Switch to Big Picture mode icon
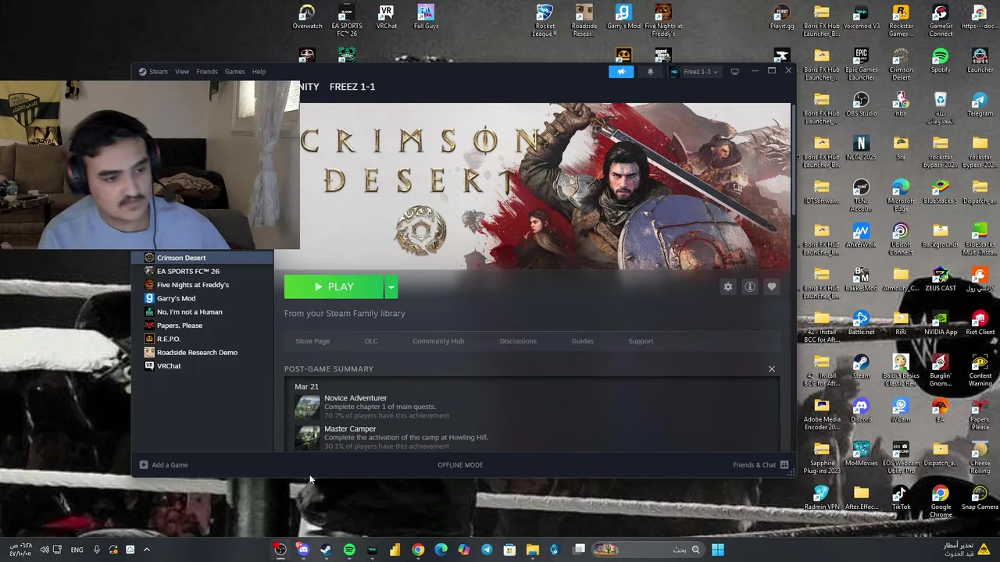 point(734,72)
